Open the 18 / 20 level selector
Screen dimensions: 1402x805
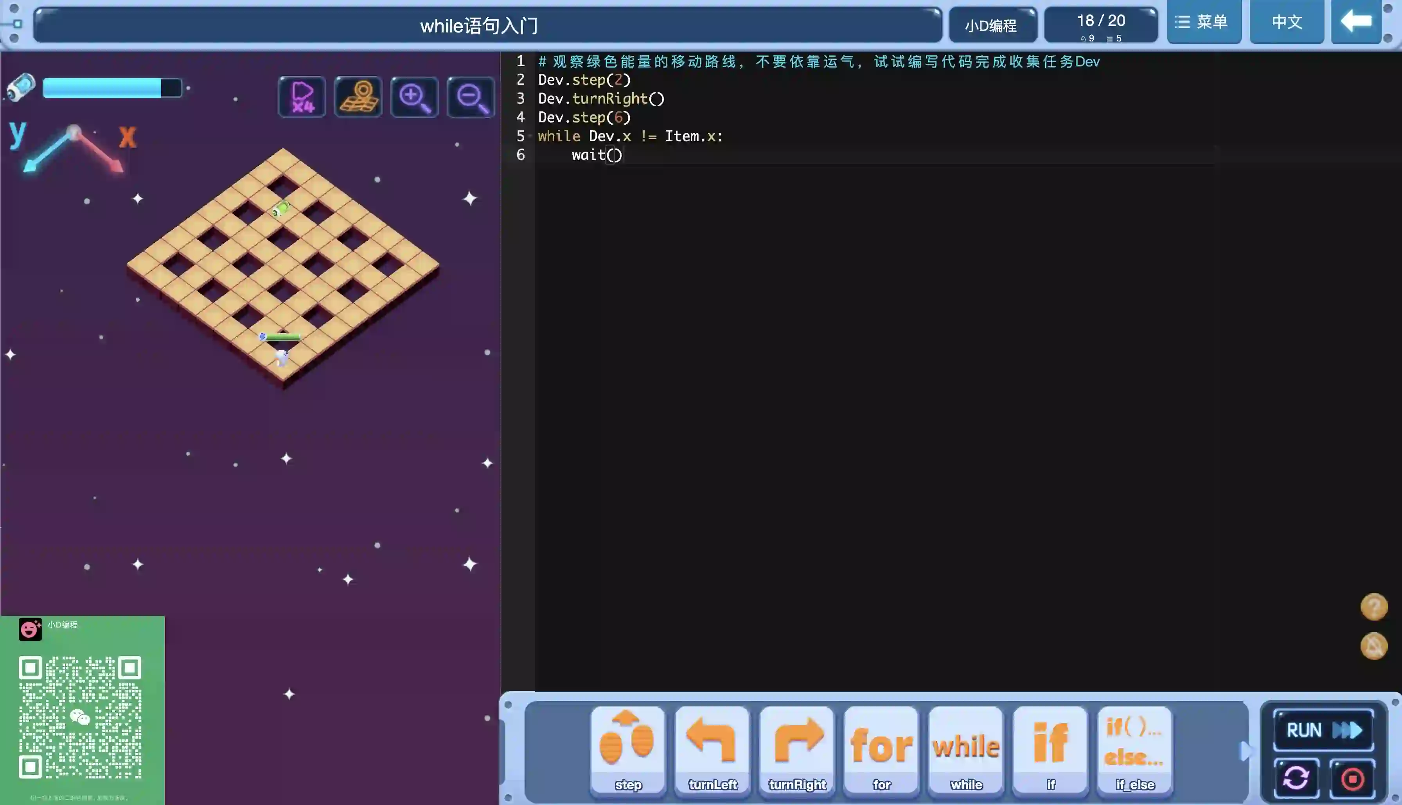(x=1100, y=25)
